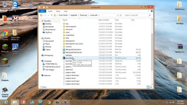Viewport: 187px width, 105px height.
Task: Click the volume tray icon
Action: coord(173,102)
